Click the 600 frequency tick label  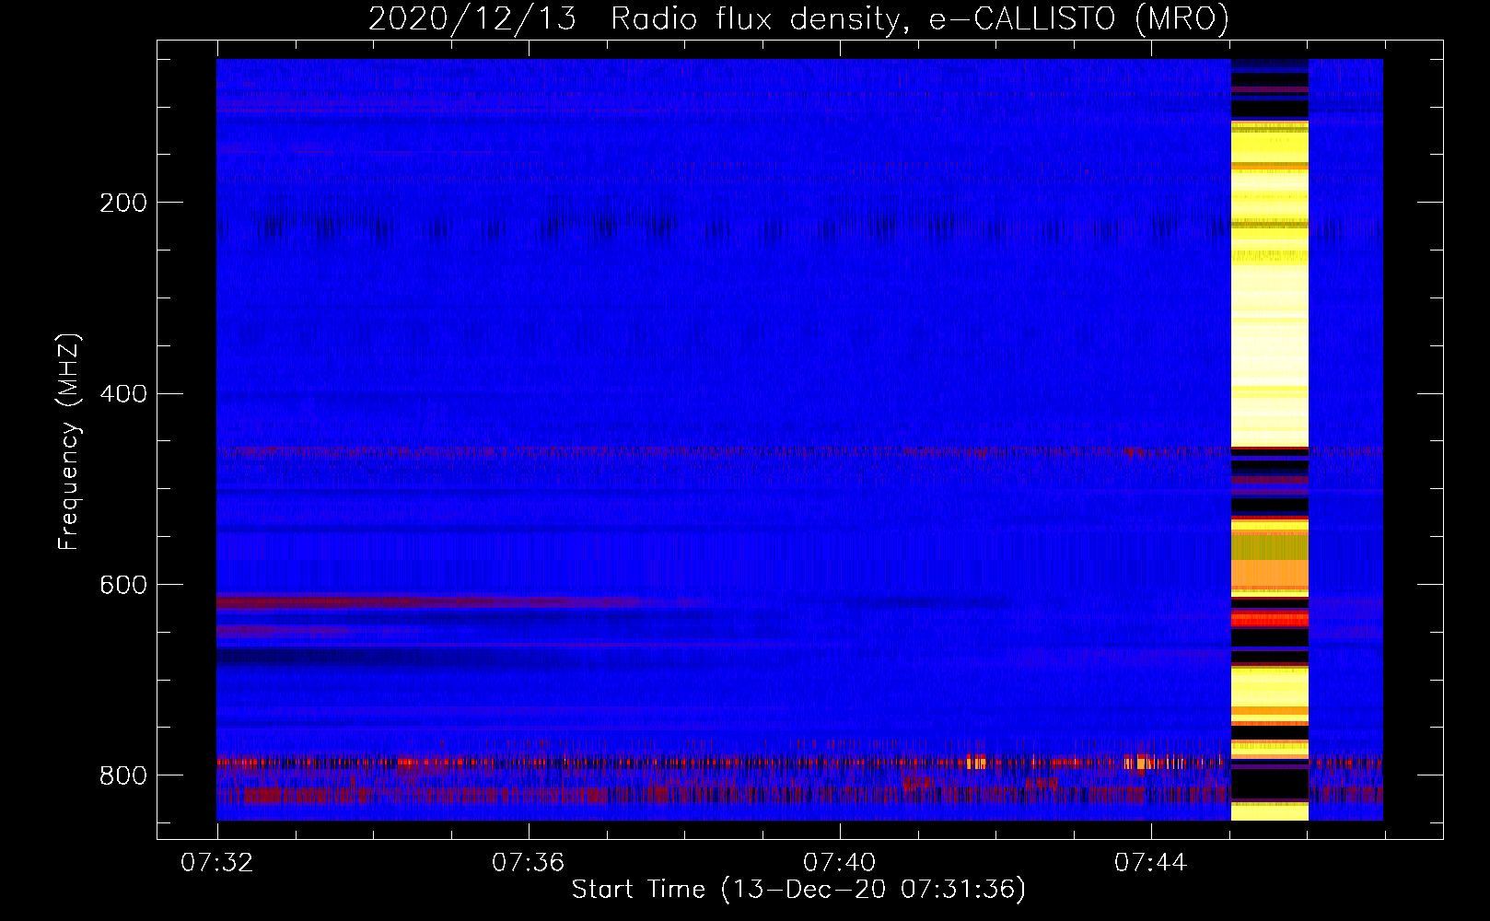(x=123, y=586)
